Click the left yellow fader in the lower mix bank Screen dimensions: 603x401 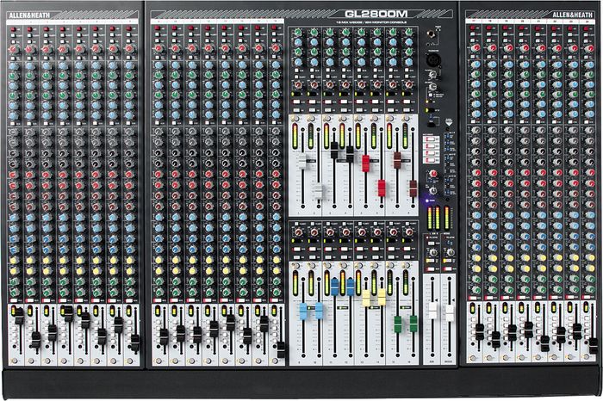tap(366, 298)
